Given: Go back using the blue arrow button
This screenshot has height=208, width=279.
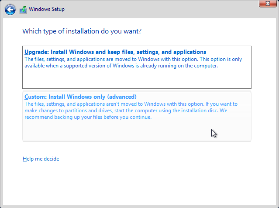Looking at the screenshot, I should [10, 10].
